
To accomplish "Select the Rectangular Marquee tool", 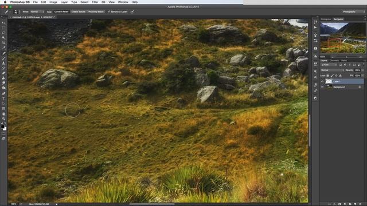I will coord(3,27).
